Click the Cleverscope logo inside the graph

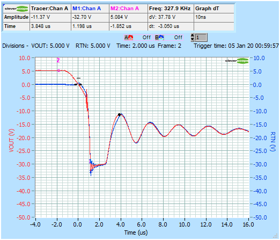pos(237,61)
